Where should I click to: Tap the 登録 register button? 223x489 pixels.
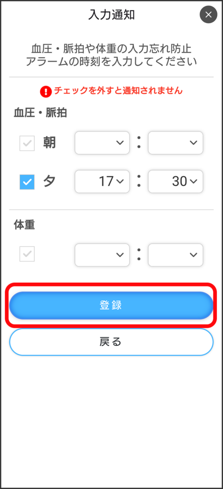point(111,306)
